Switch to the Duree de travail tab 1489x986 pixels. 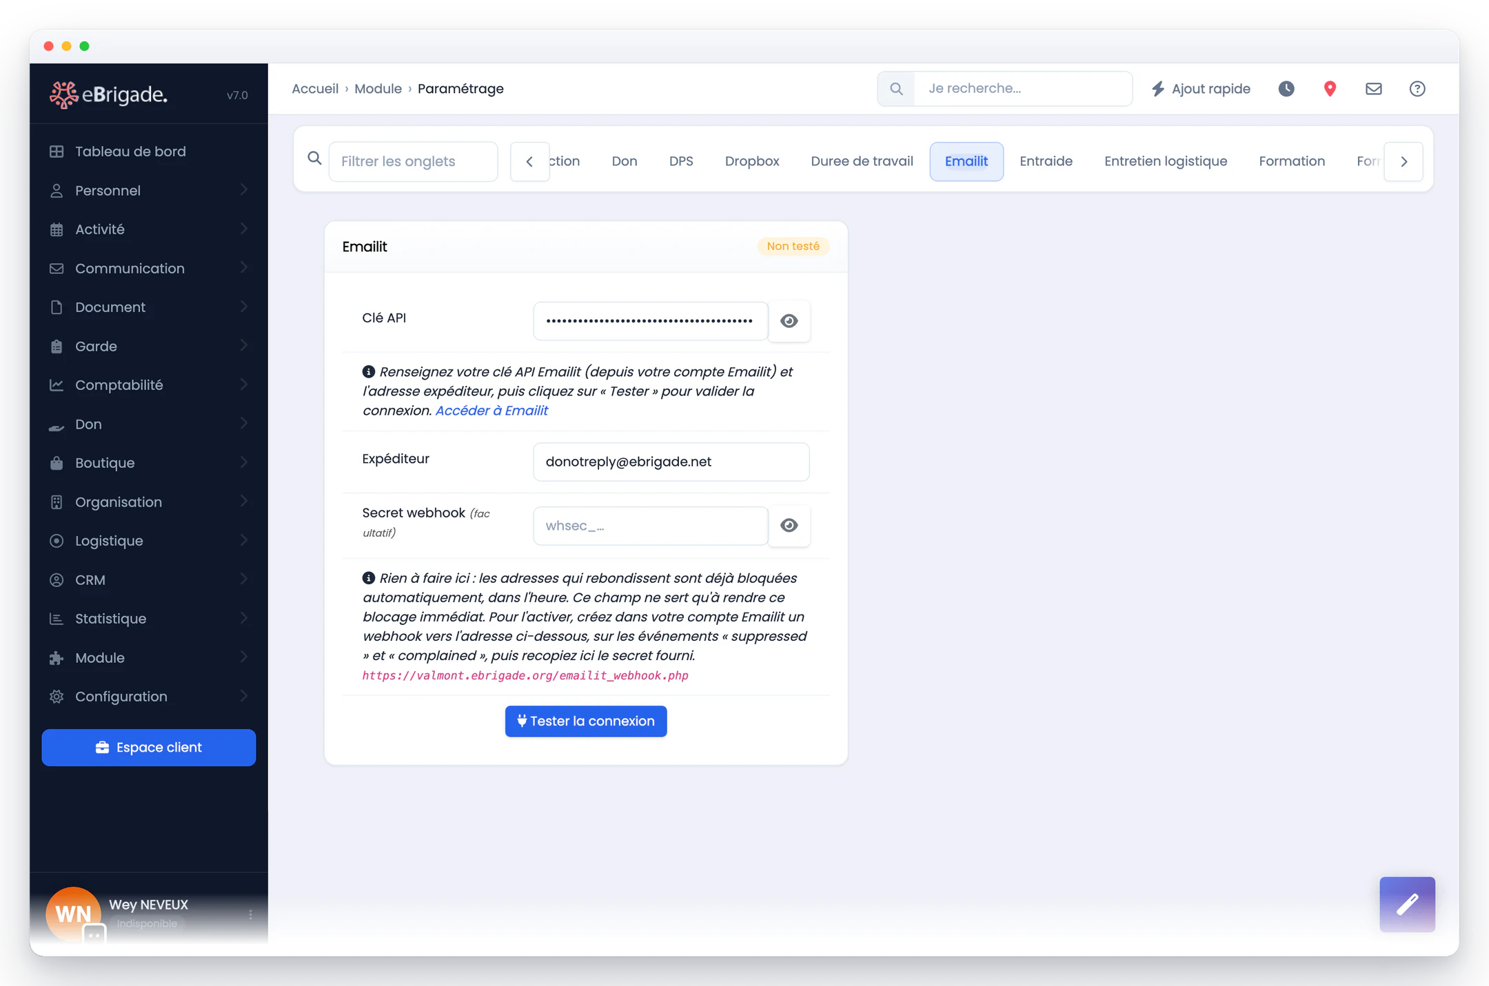pyautogui.click(x=862, y=161)
